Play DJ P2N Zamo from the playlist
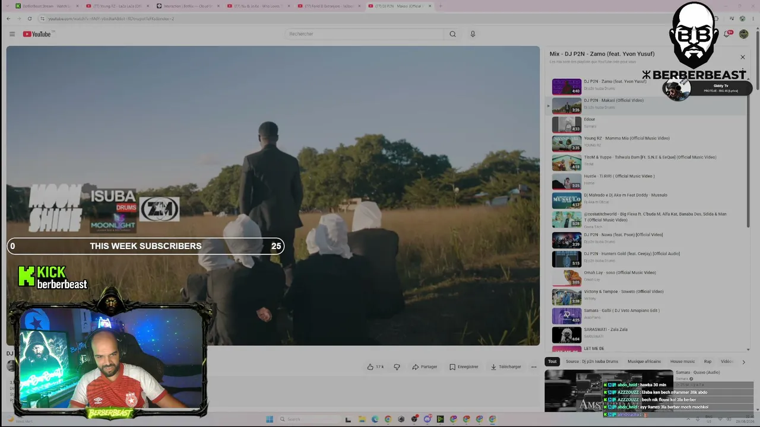 click(645, 87)
